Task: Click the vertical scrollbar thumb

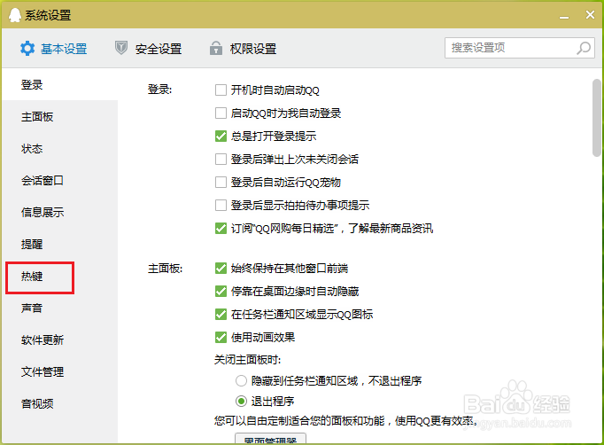Action: click(x=596, y=118)
